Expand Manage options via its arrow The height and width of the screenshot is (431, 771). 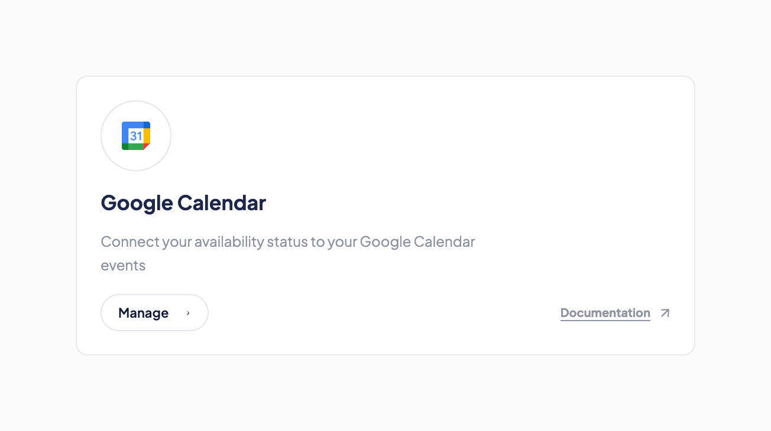[188, 313]
